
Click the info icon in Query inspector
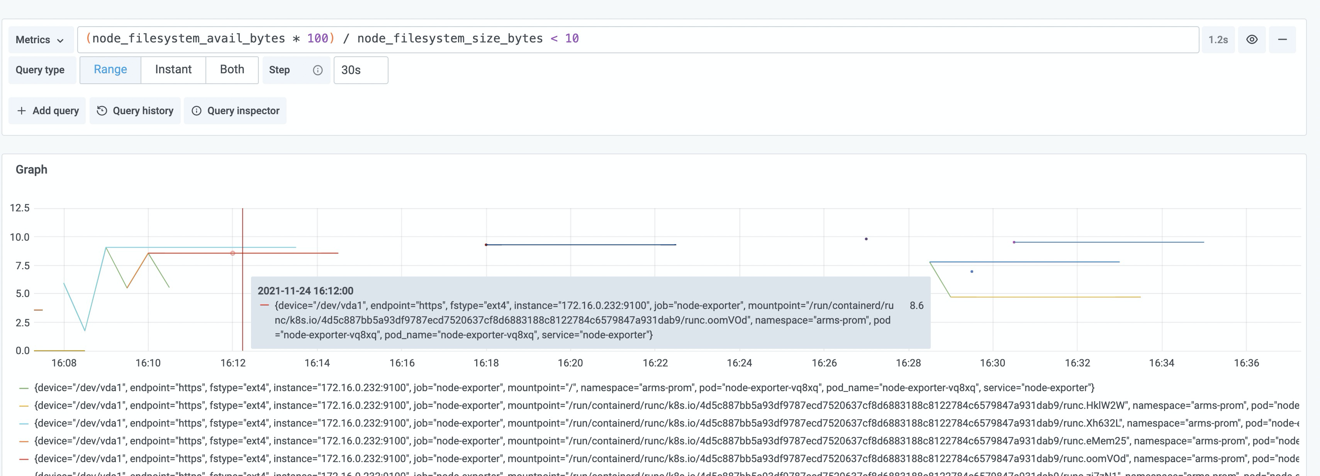pos(196,111)
